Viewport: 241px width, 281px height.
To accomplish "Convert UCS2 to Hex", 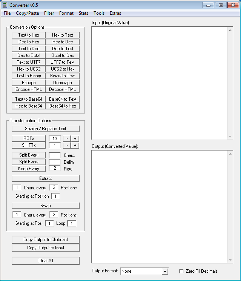I will 63,69.
